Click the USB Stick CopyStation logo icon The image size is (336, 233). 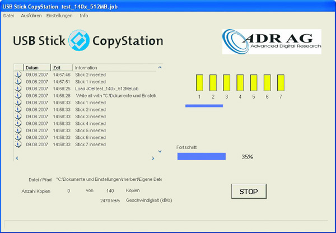[79, 40]
